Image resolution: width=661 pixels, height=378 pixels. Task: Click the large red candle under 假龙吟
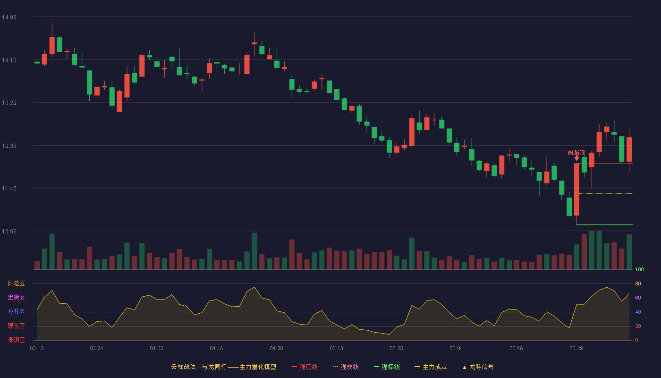576,189
